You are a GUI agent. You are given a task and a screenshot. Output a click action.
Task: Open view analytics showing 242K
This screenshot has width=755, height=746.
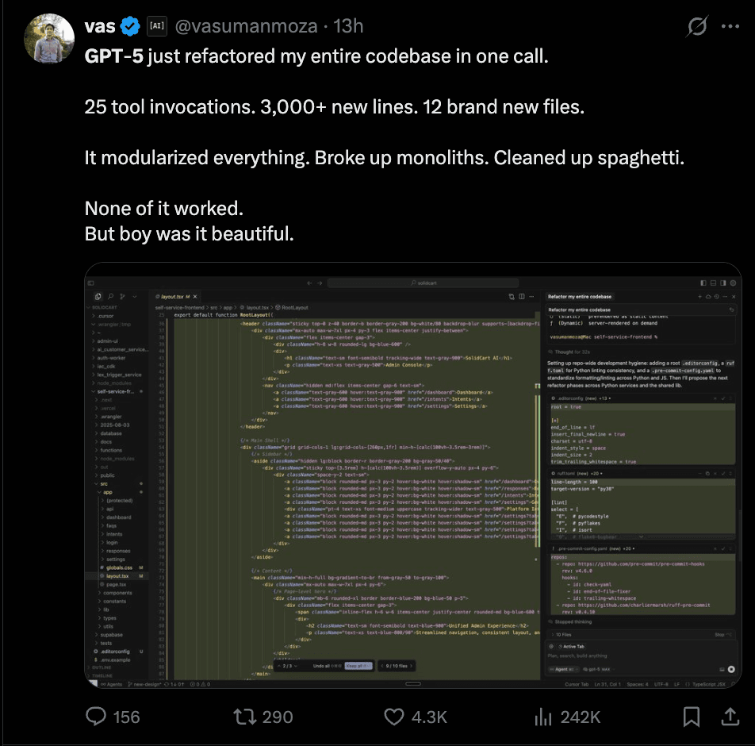(544, 717)
